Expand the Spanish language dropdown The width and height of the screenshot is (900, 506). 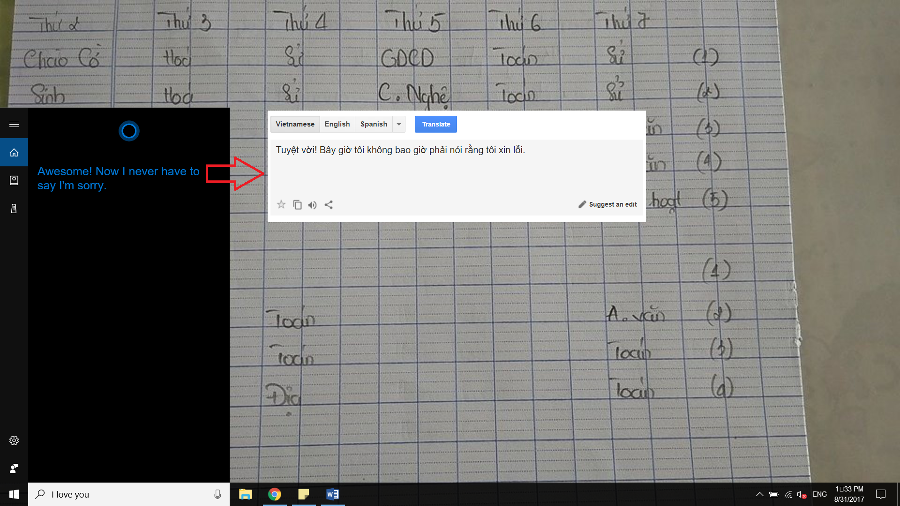(399, 124)
